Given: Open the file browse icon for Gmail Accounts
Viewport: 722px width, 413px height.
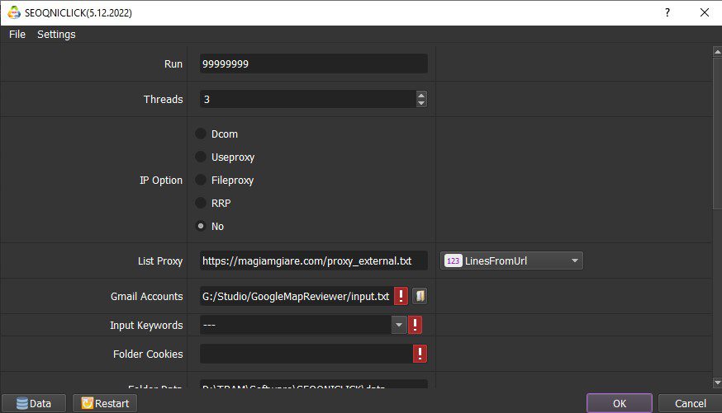Looking at the screenshot, I should point(420,296).
